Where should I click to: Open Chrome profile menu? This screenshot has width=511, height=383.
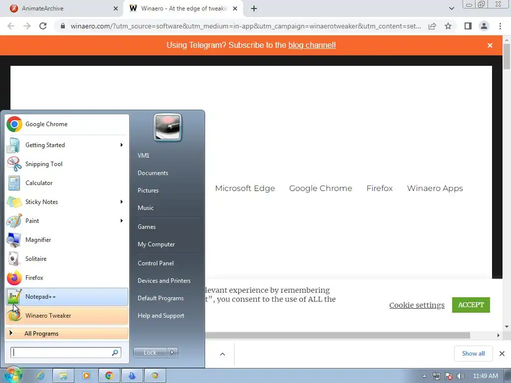pos(484,26)
